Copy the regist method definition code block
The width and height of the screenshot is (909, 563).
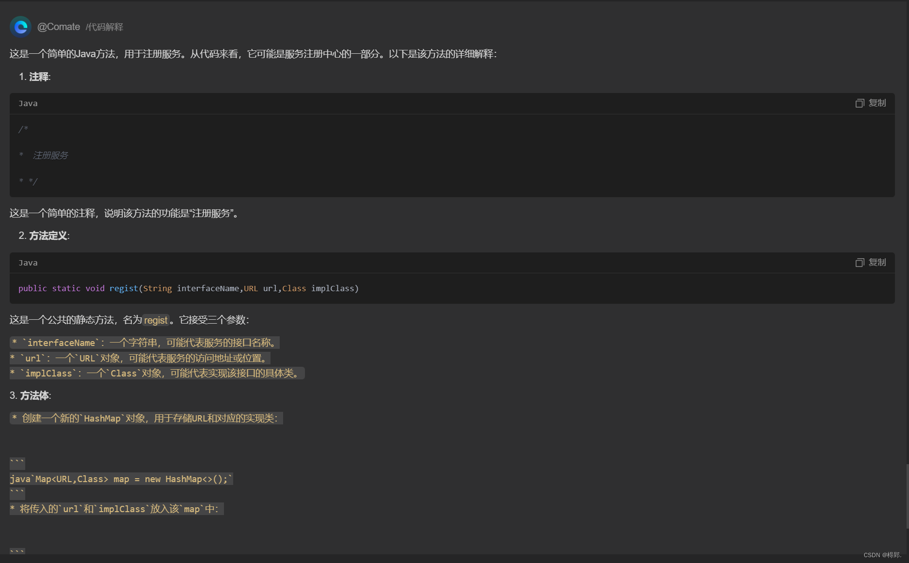tap(871, 263)
